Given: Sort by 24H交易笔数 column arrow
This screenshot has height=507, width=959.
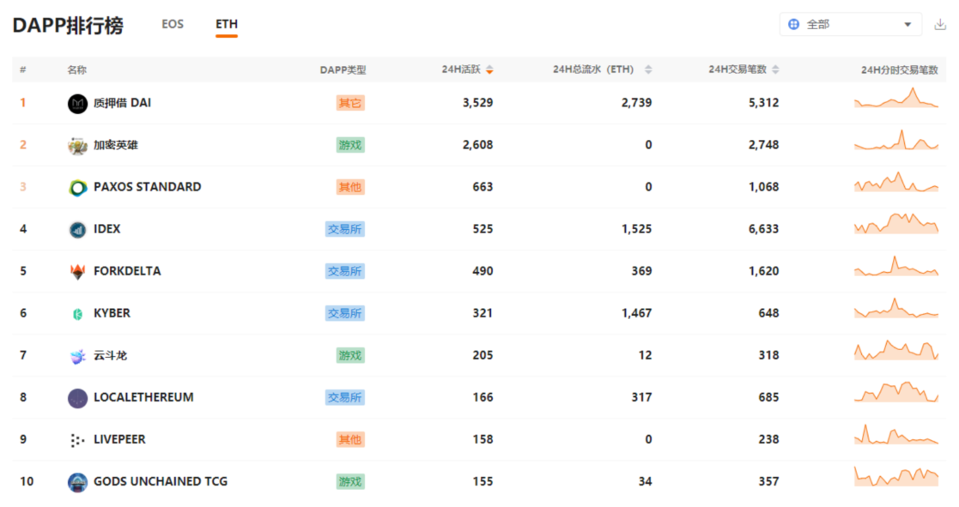Looking at the screenshot, I should [775, 70].
